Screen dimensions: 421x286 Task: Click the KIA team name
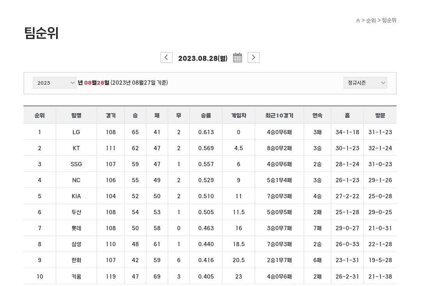[x=76, y=196]
